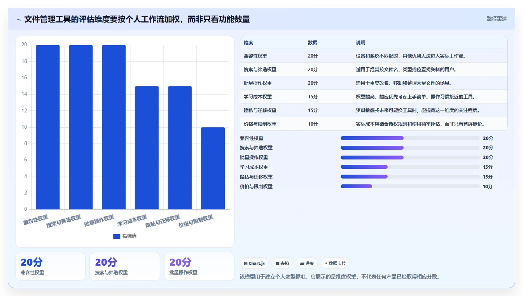Screen dimensions: 523x296
Task: Click the description starting 实际成本应结合授权规则
Action: tap(420, 124)
